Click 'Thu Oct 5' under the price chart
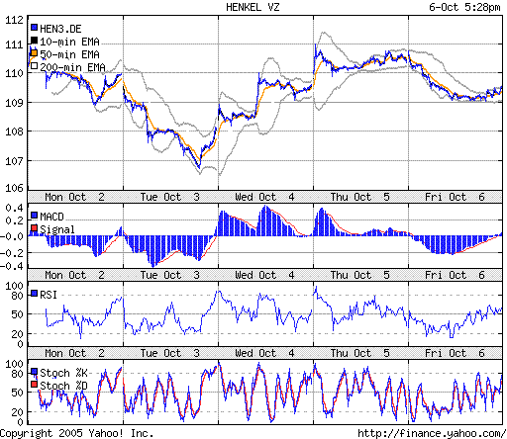507x439 pixels. (x=360, y=197)
